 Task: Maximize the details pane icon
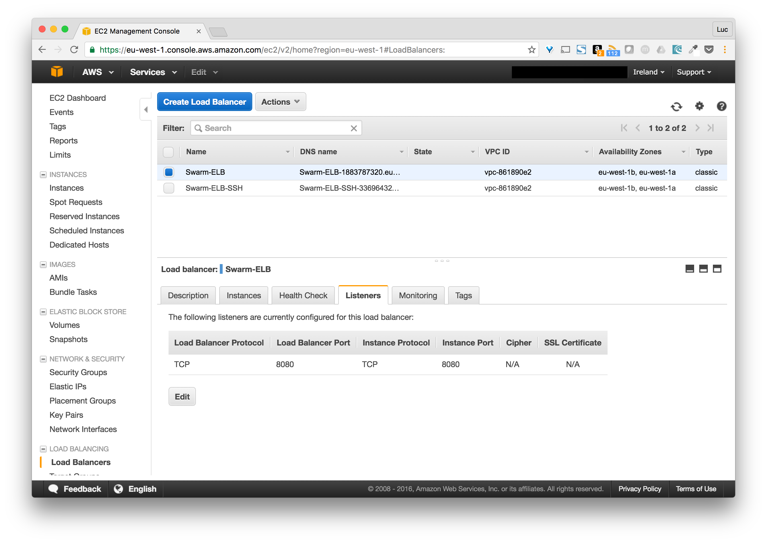(717, 269)
